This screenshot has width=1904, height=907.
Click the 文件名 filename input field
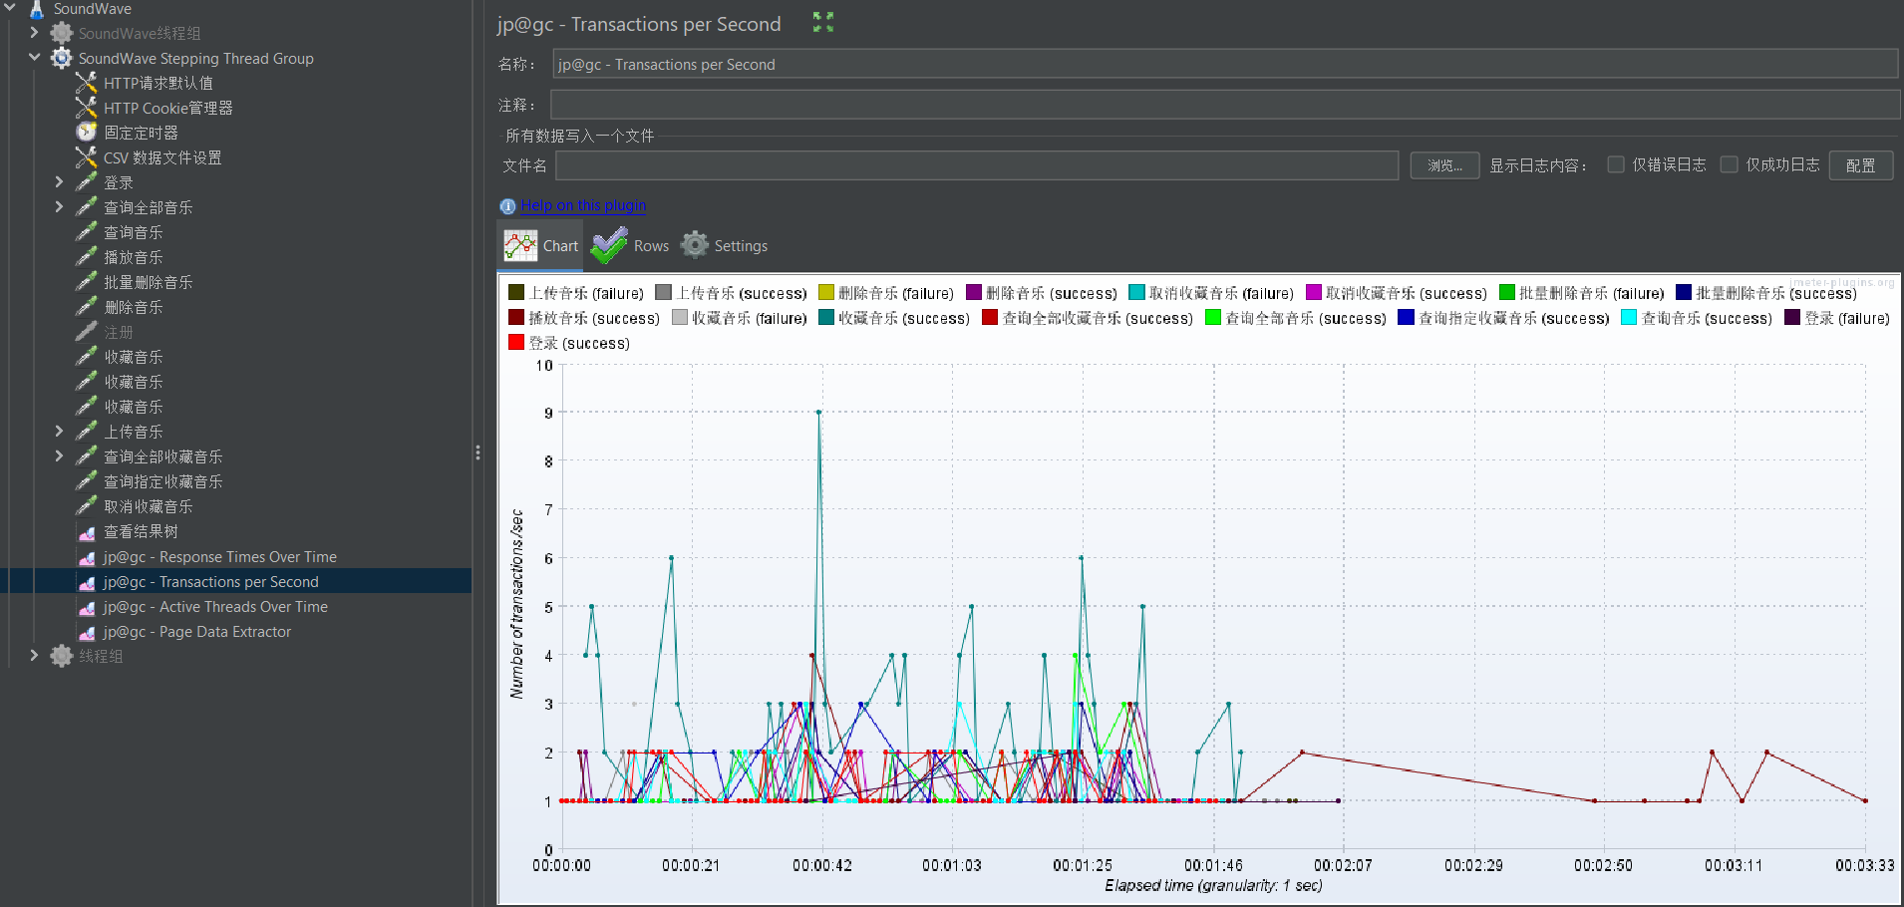tap(977, 165)
